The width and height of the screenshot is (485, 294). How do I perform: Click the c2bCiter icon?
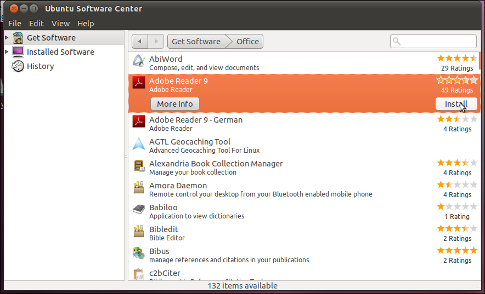tap(139, 274)
